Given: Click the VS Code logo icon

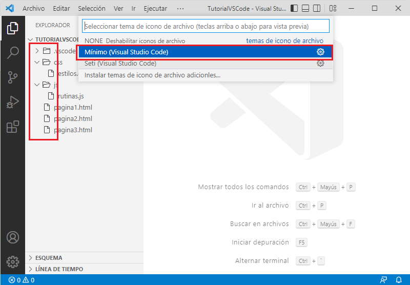Looking at the screenshot, I should (10, 8).
